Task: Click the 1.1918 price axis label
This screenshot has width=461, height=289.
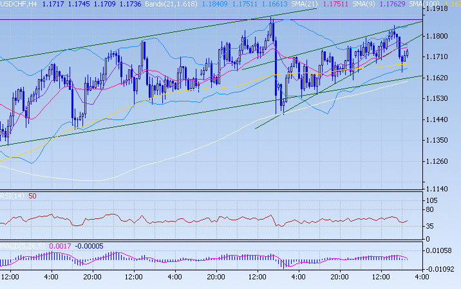Action: [442, 10]
